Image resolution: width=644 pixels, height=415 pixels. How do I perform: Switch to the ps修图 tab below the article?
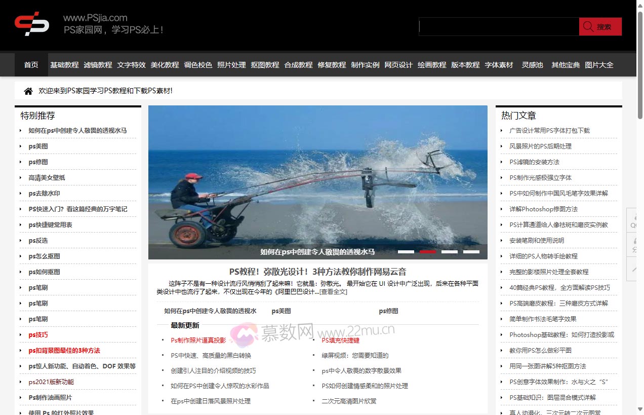pyautogui.click(x=389, y=311)
